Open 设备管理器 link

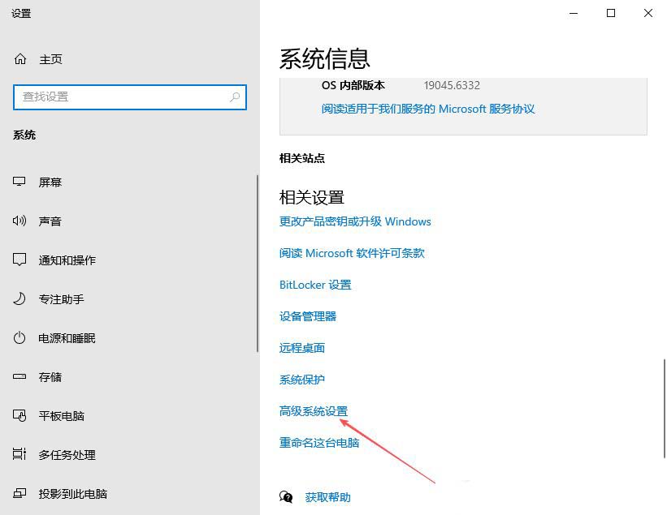tap(308, 316)
